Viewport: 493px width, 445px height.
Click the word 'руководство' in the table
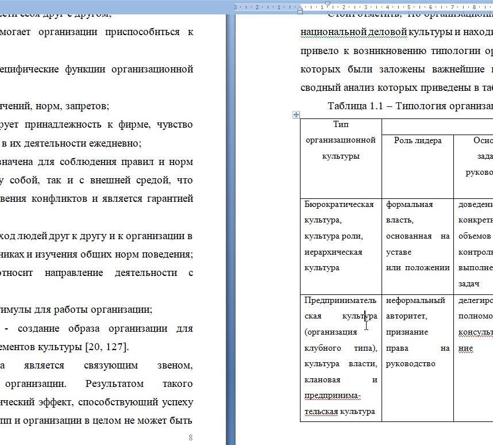pyautogui.click(x=411, y=364)
